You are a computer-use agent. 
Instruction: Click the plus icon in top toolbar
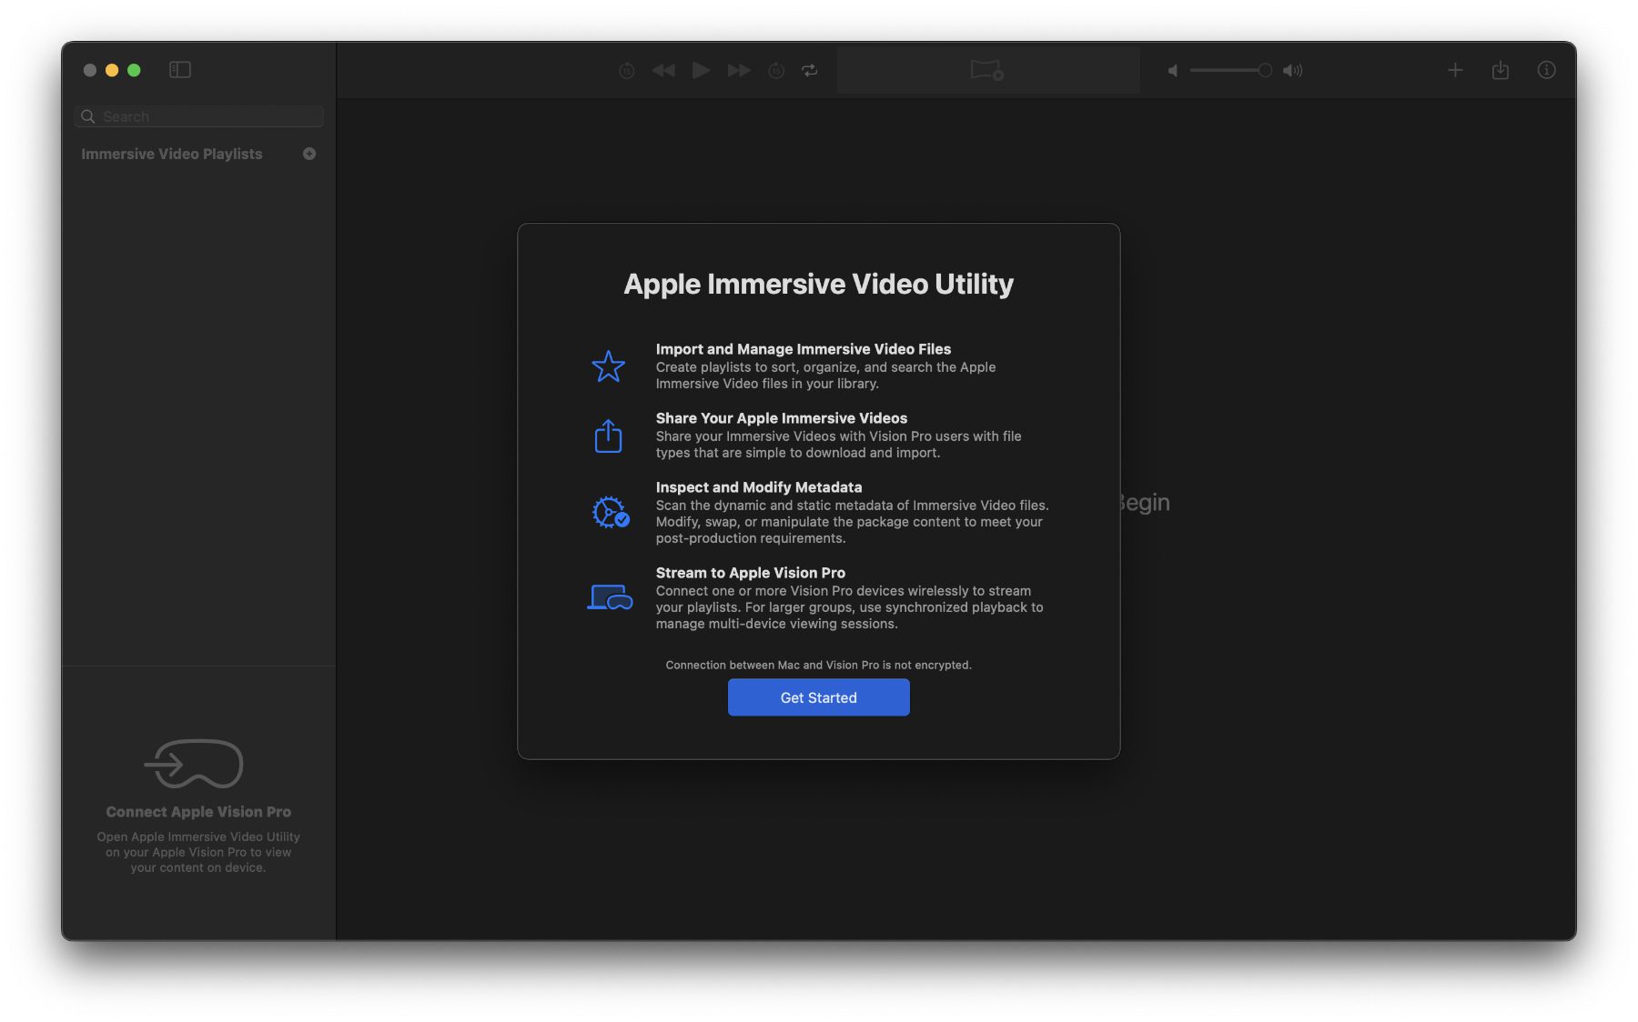[1455, 70]
